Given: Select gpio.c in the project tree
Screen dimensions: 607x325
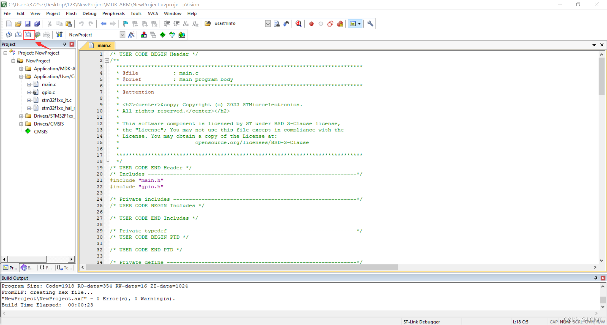Looking at the screenshot, I should pos(48,92).
